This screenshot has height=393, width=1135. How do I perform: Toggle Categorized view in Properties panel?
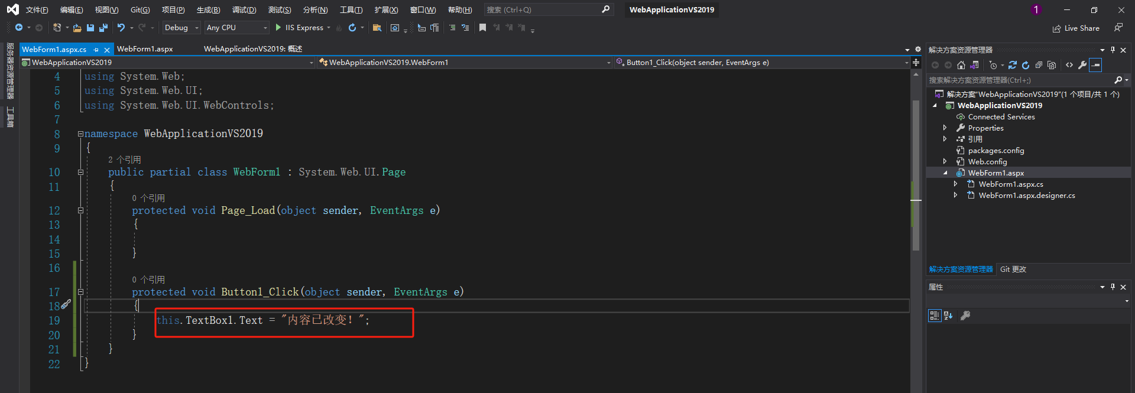934,316
